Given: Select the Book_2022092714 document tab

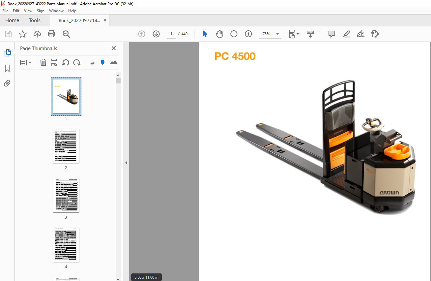Looking at the screenshot, I should tap(79, 20).
